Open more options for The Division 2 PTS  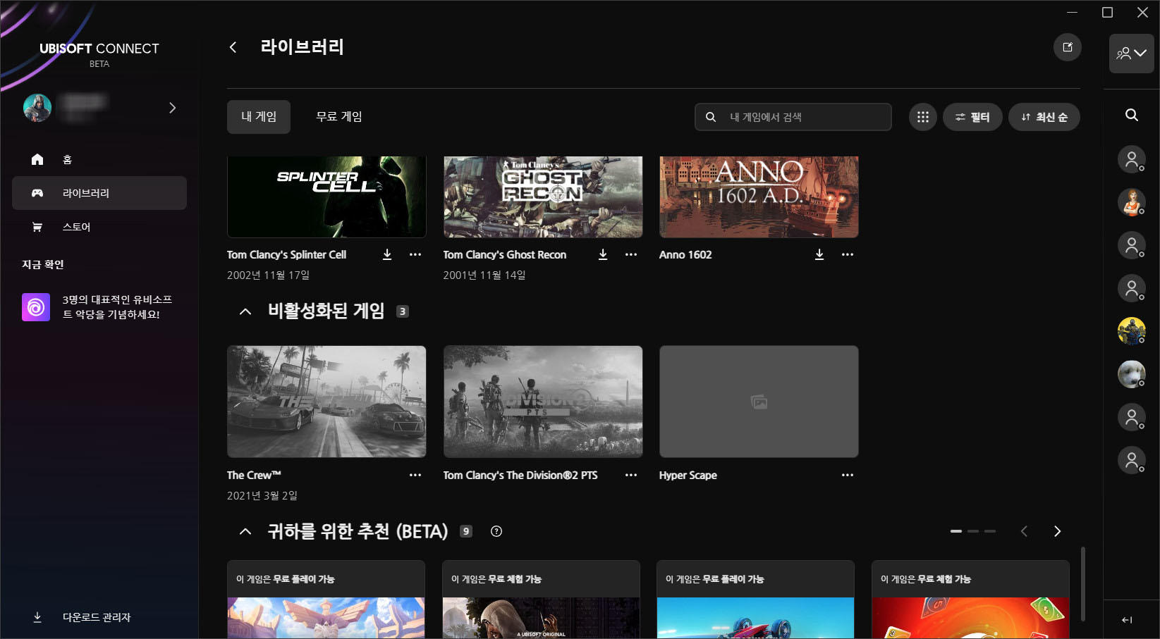pos(631,475)
